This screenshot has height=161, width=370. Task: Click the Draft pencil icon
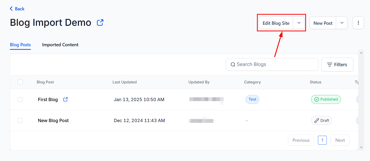pyautogui.click(x=316, y=121)
